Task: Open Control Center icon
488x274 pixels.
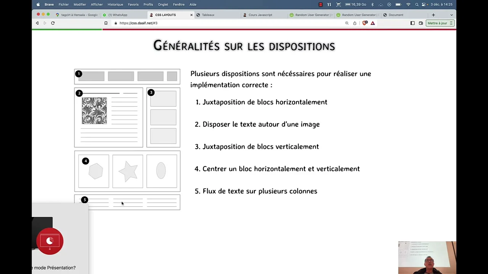Action: (x=424, y=5)
